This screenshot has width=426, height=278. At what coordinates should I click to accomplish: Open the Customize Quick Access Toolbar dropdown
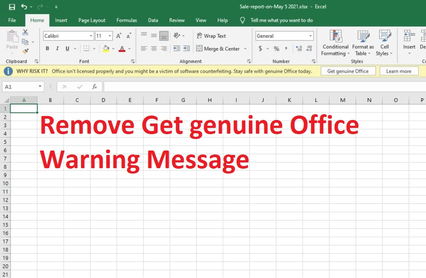pos(56,7)
